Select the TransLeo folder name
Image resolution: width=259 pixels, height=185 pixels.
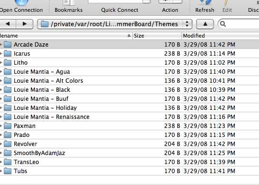point(26,162)
